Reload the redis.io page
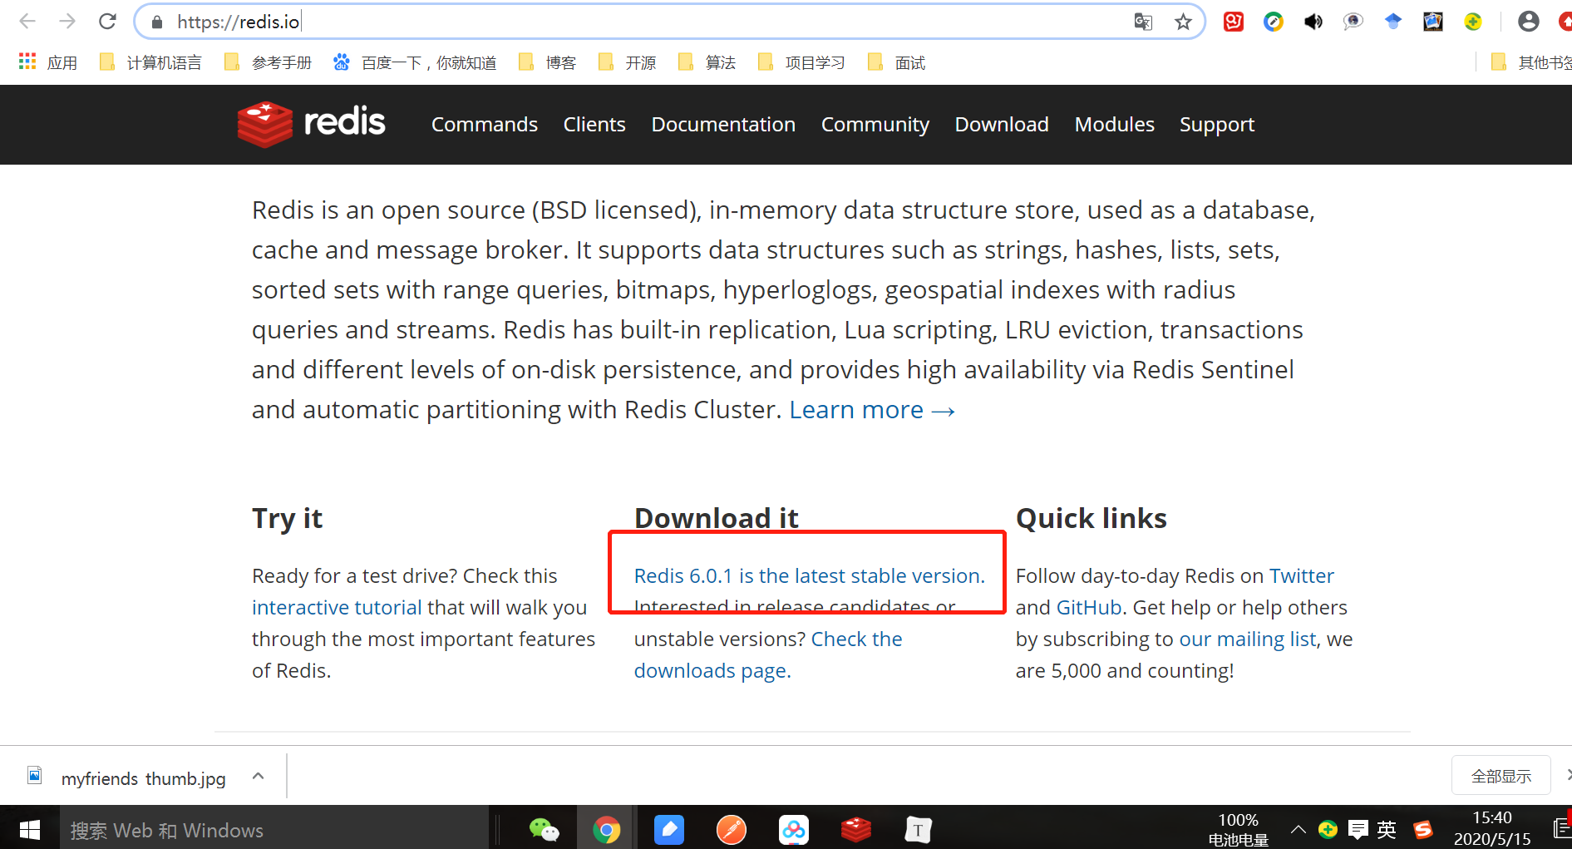 coord(107,22)
